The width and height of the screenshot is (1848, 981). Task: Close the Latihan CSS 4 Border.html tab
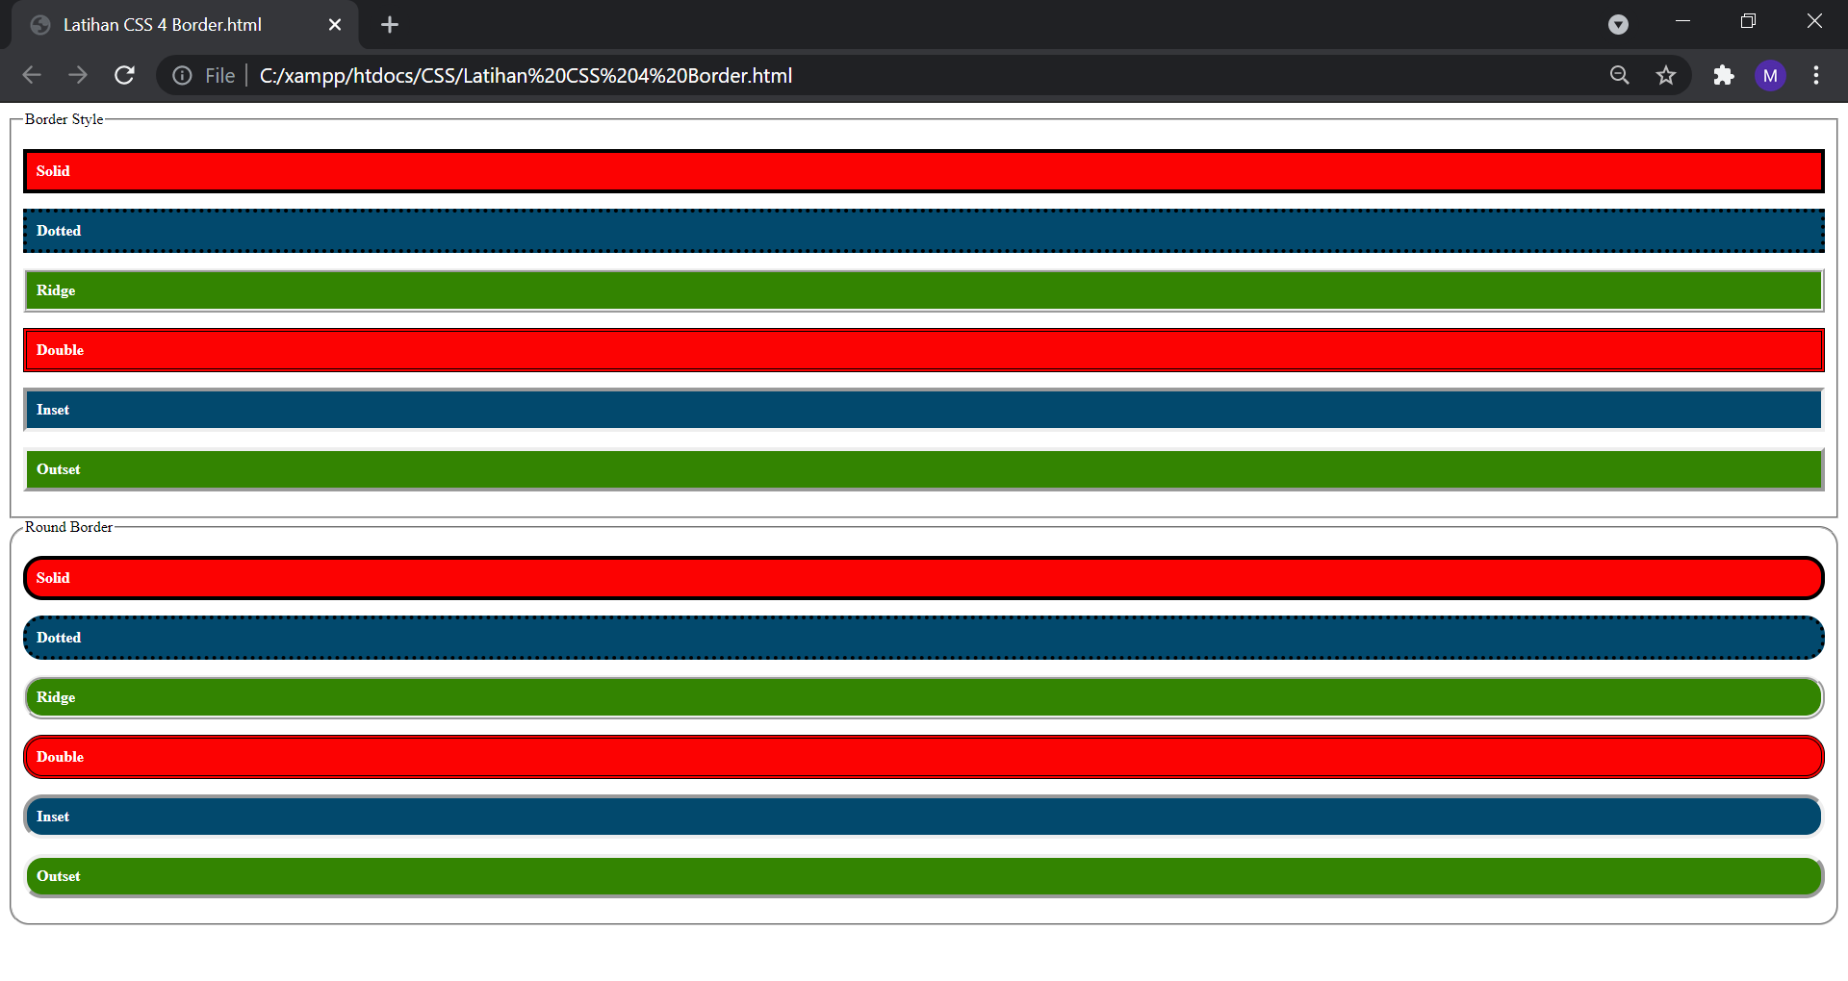tap(335, 25)
